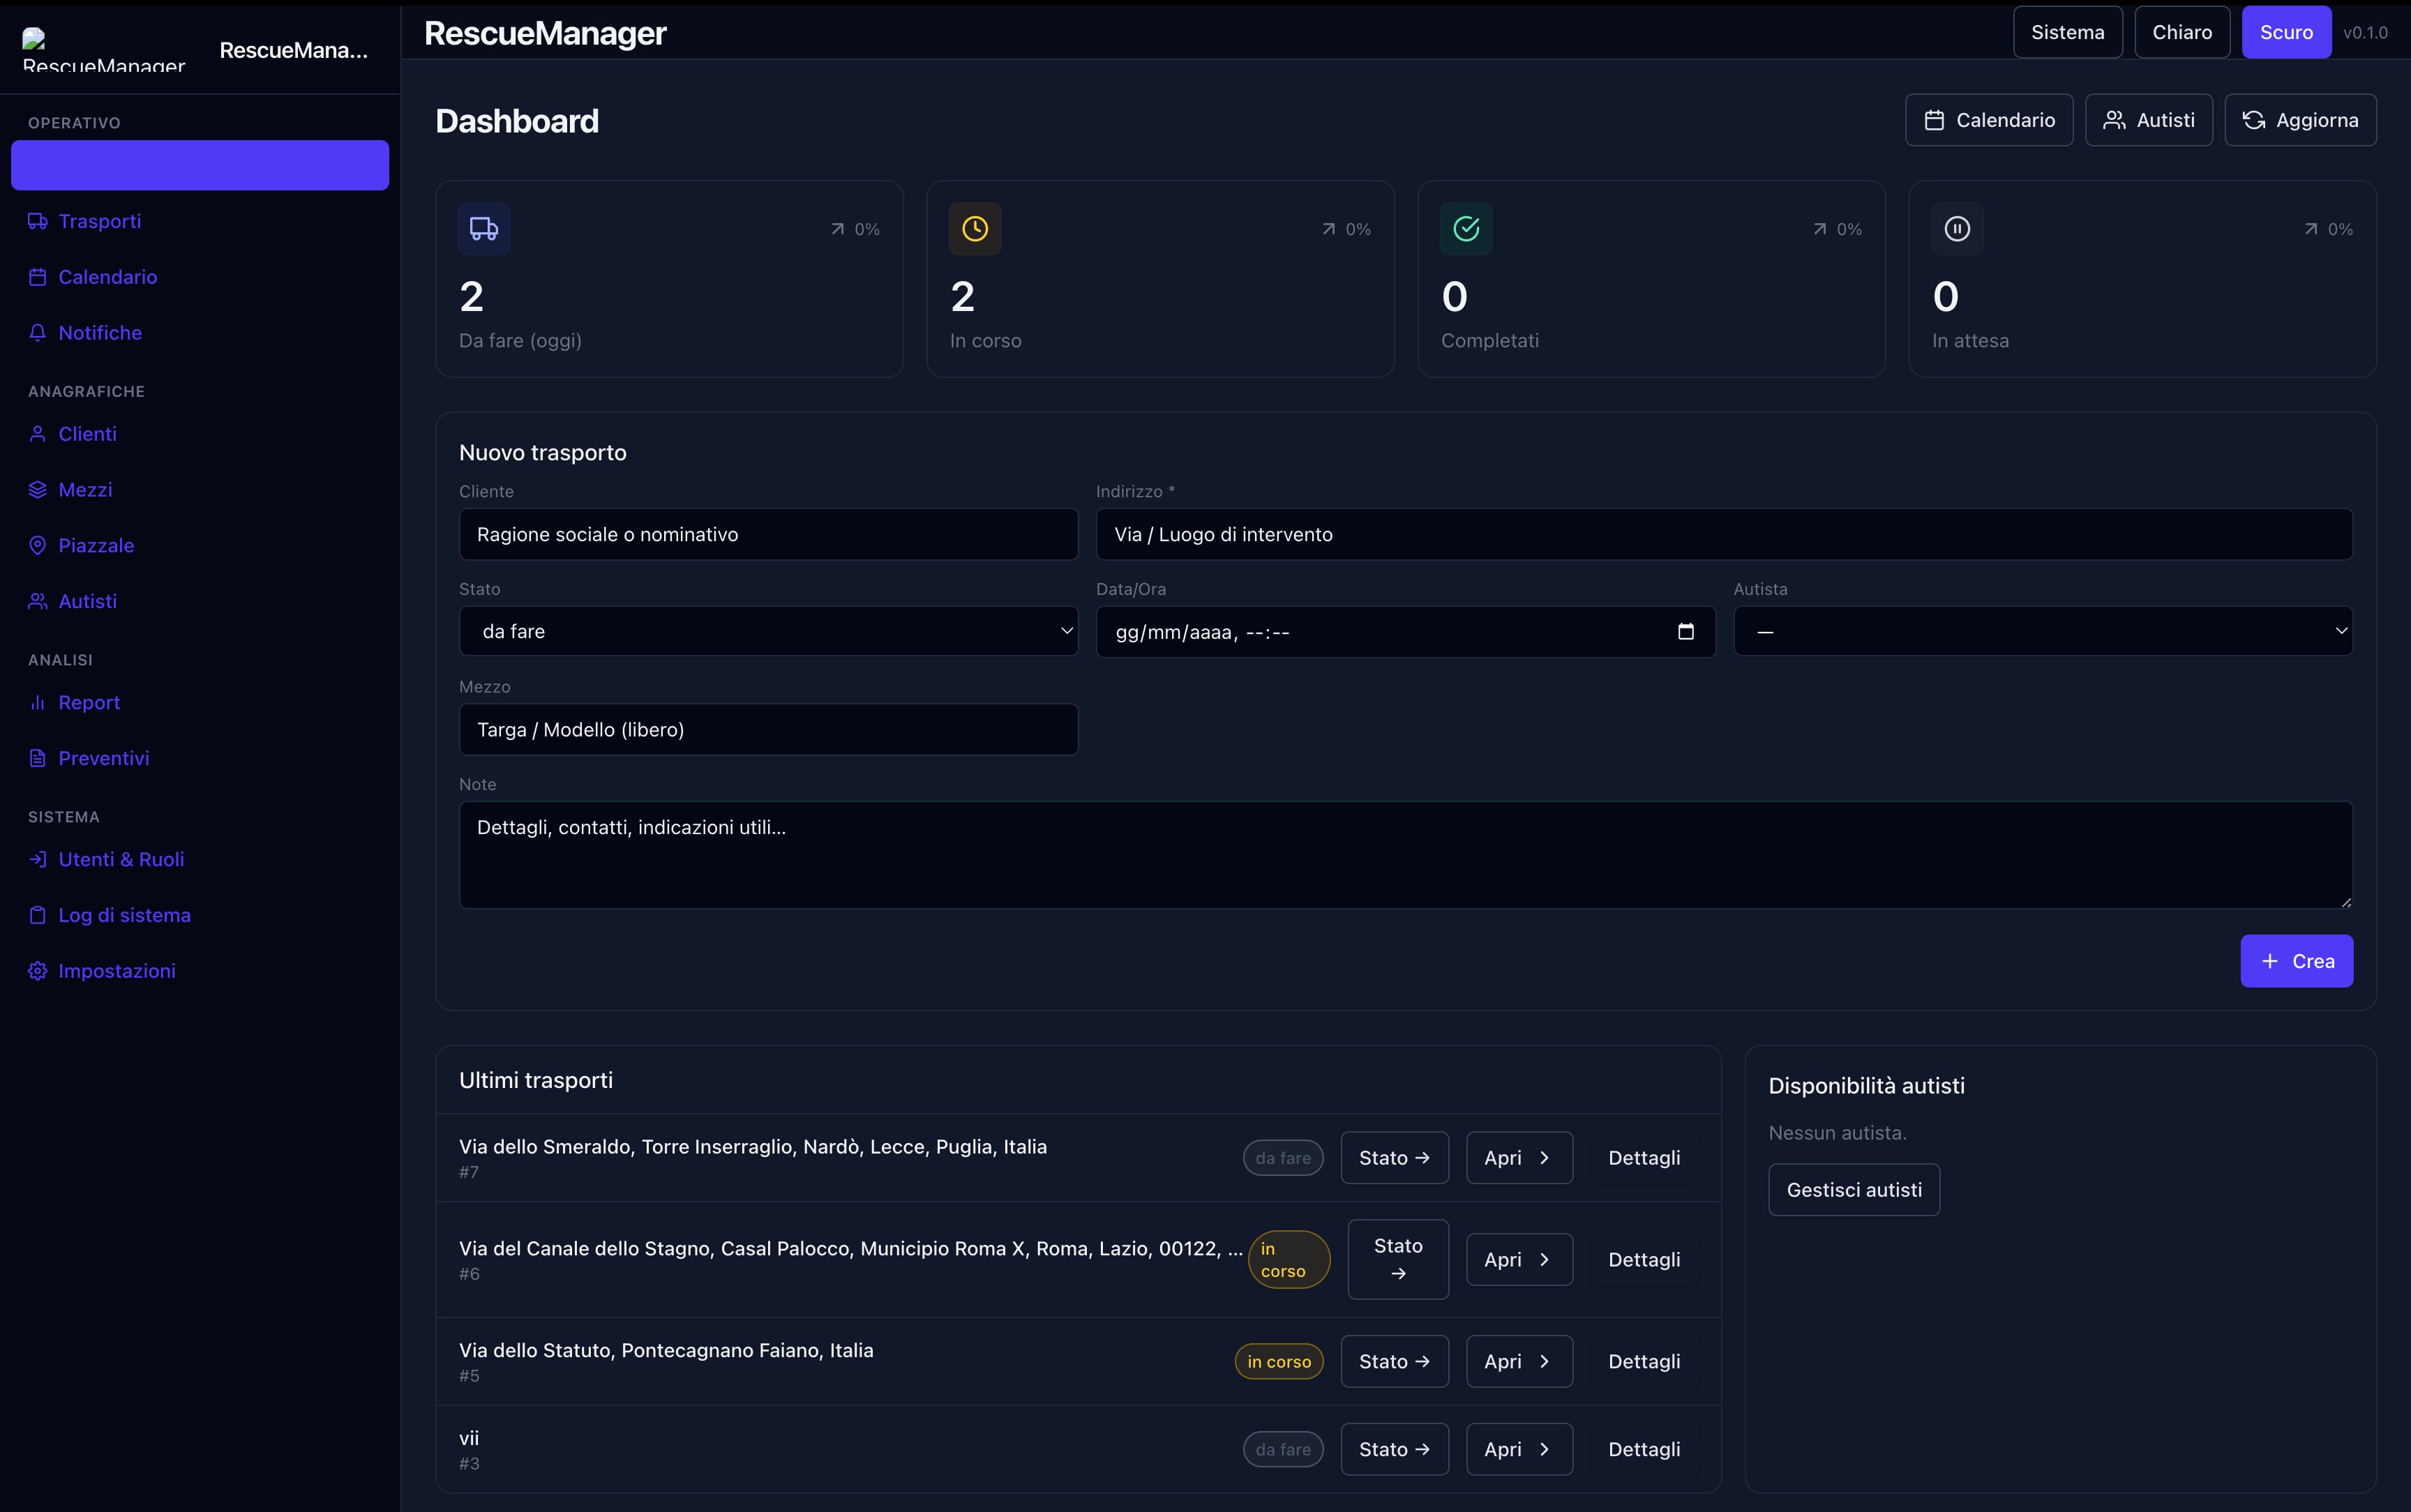Click Gestisci autisti button

pos(1853,1190)
